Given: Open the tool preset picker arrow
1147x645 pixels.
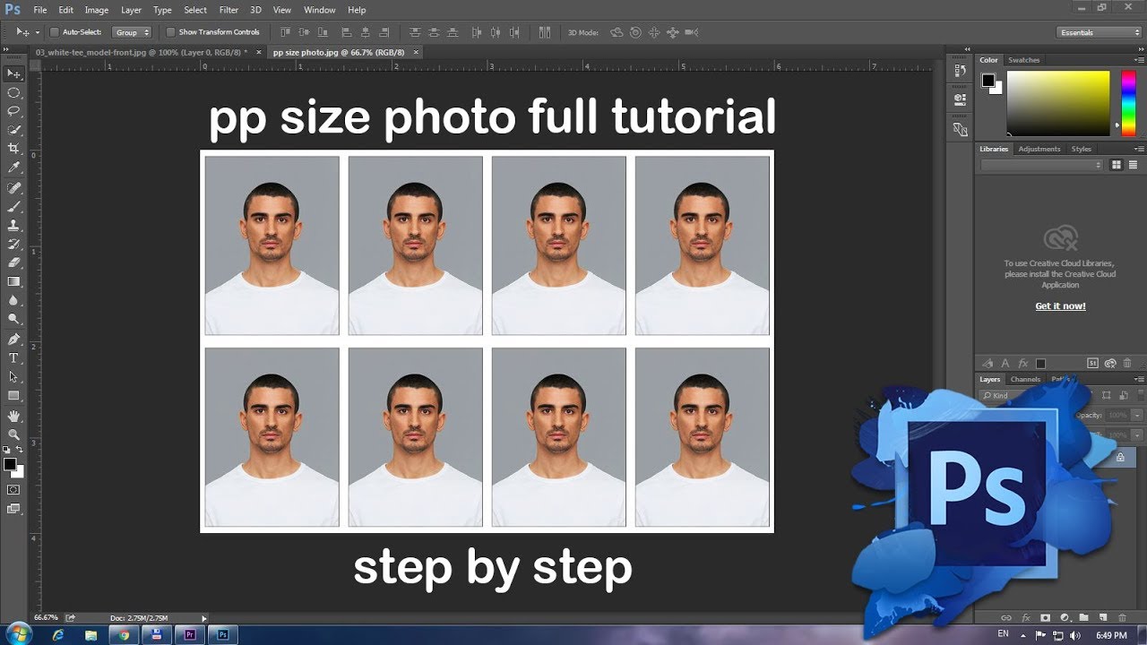Looking at the screenshot, I should click(x=38, y=32).
